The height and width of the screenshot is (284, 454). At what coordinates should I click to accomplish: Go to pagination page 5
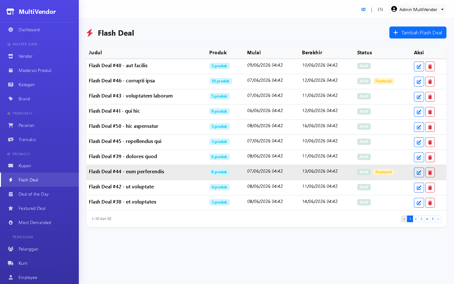point(433,219)
